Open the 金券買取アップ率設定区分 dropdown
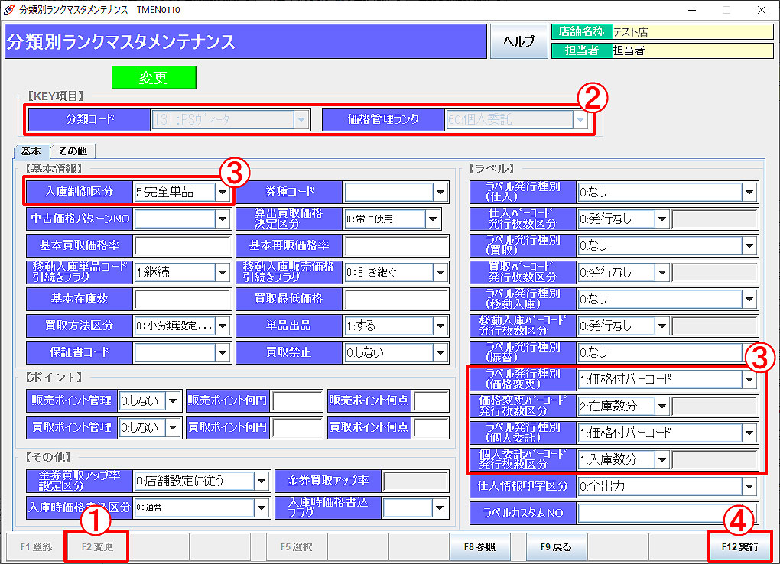 pos(261,481)
